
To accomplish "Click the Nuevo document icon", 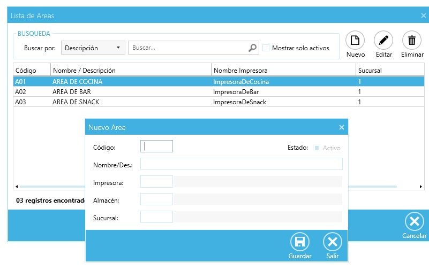I will 355,41.
